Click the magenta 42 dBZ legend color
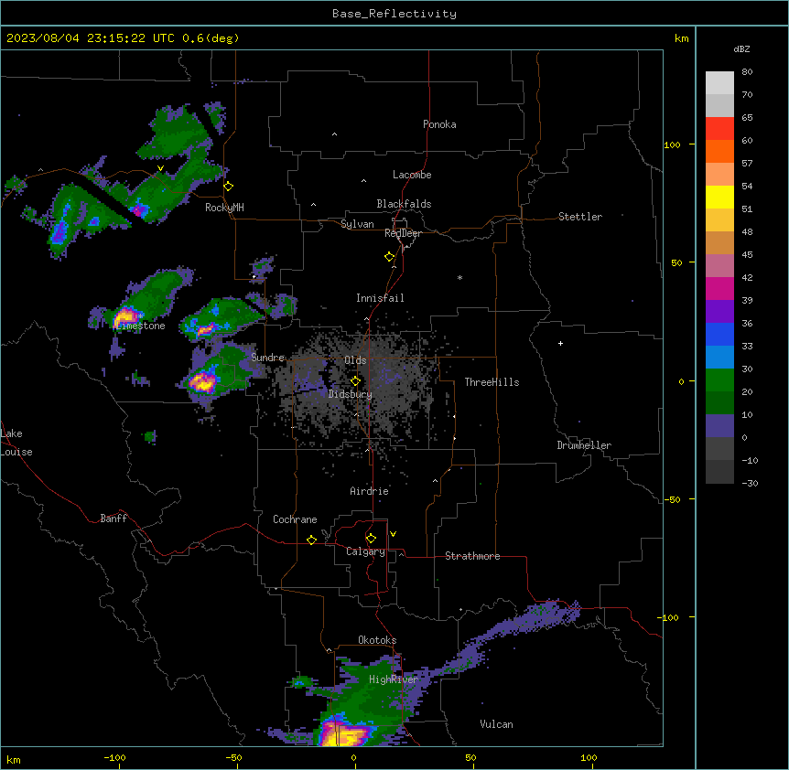This screenshot has width=789, height=770. pos(719,288)
